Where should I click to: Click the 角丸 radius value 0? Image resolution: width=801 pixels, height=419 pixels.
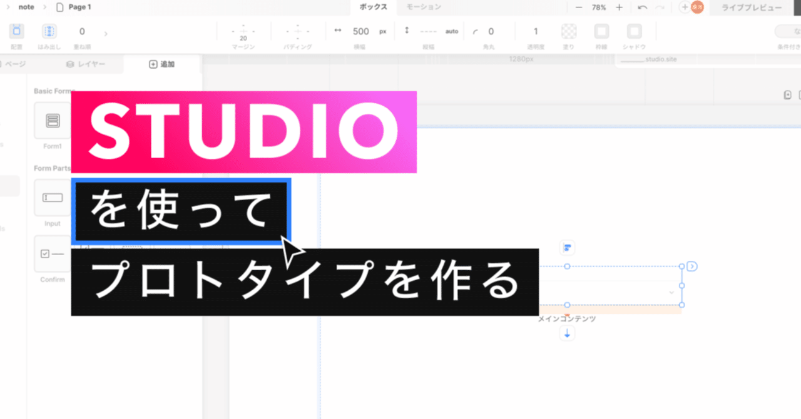pos(491,31)
